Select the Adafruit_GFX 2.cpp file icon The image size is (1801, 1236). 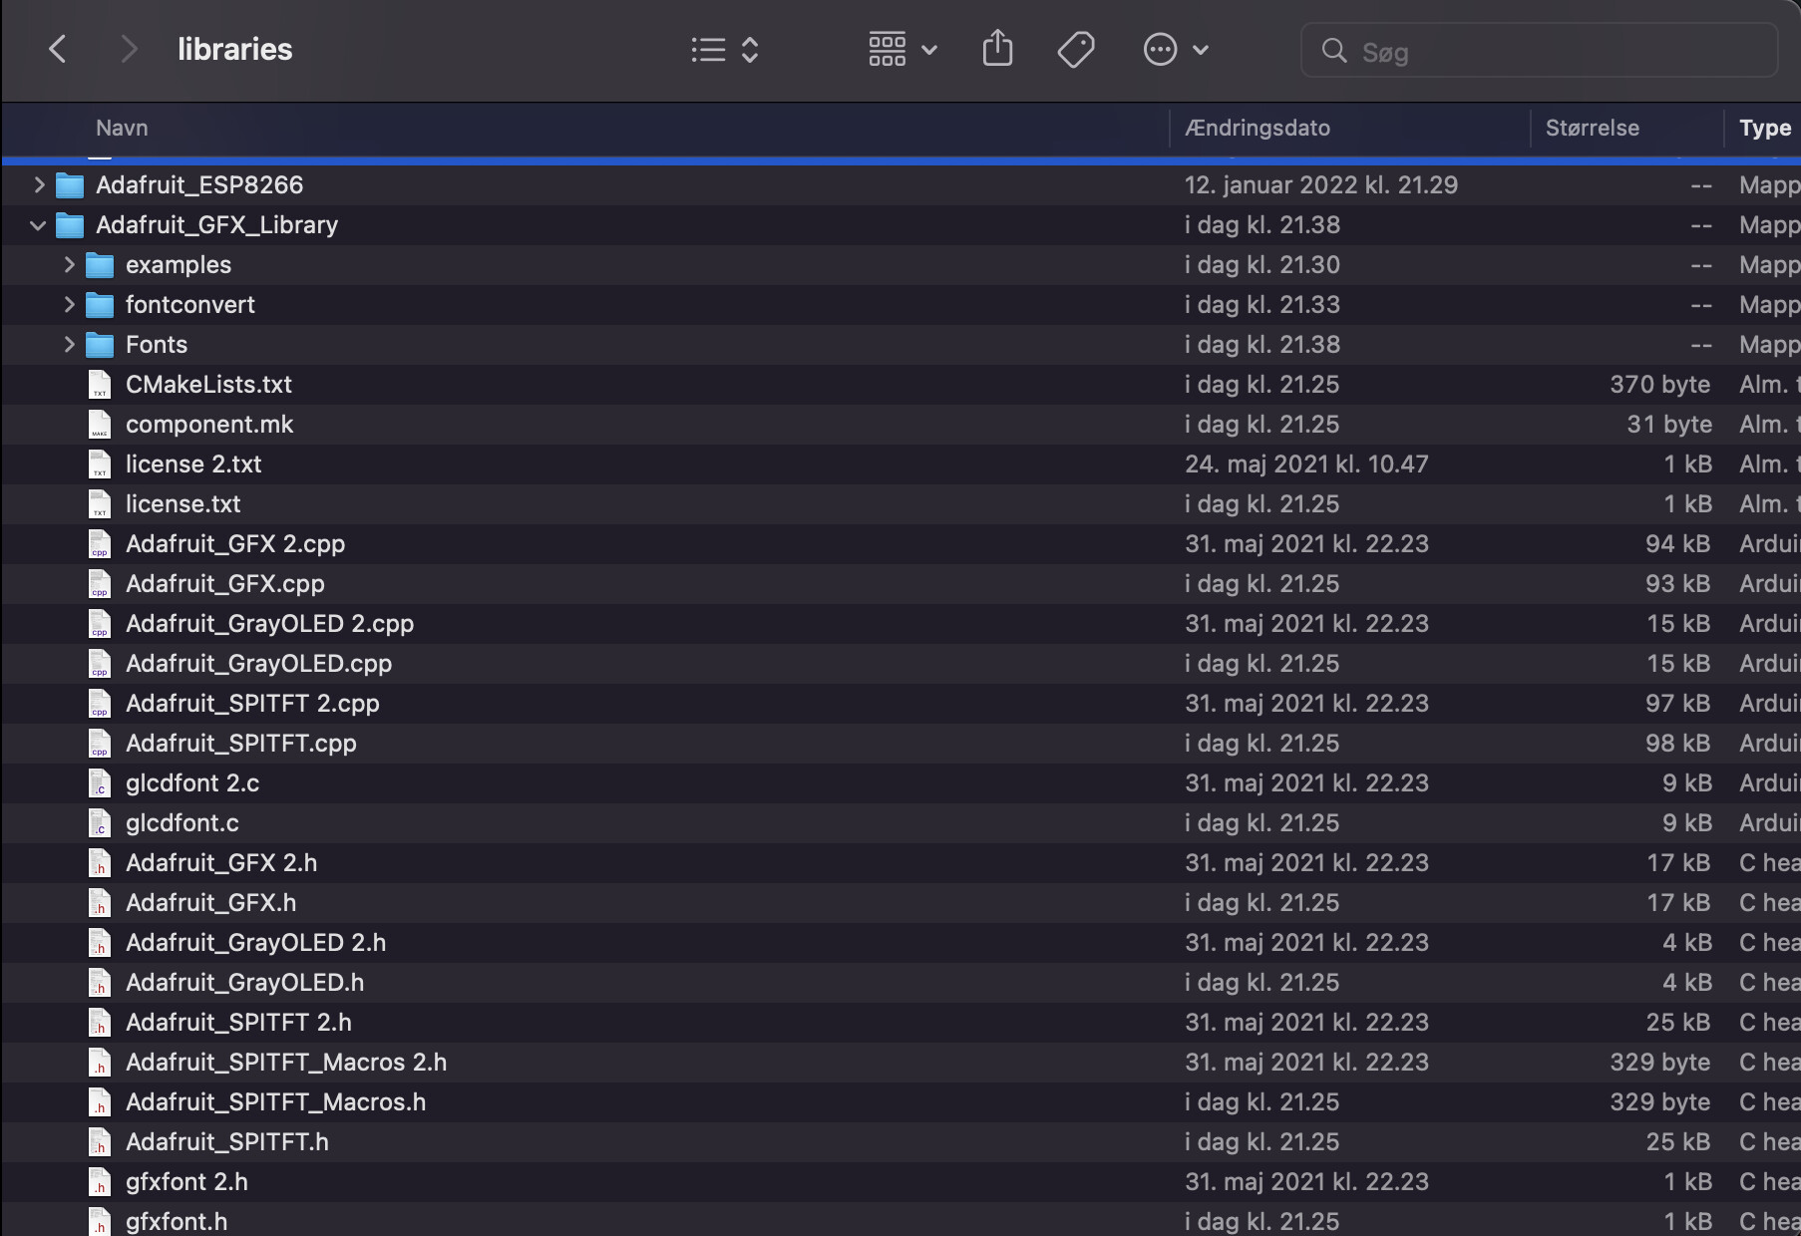100,543
